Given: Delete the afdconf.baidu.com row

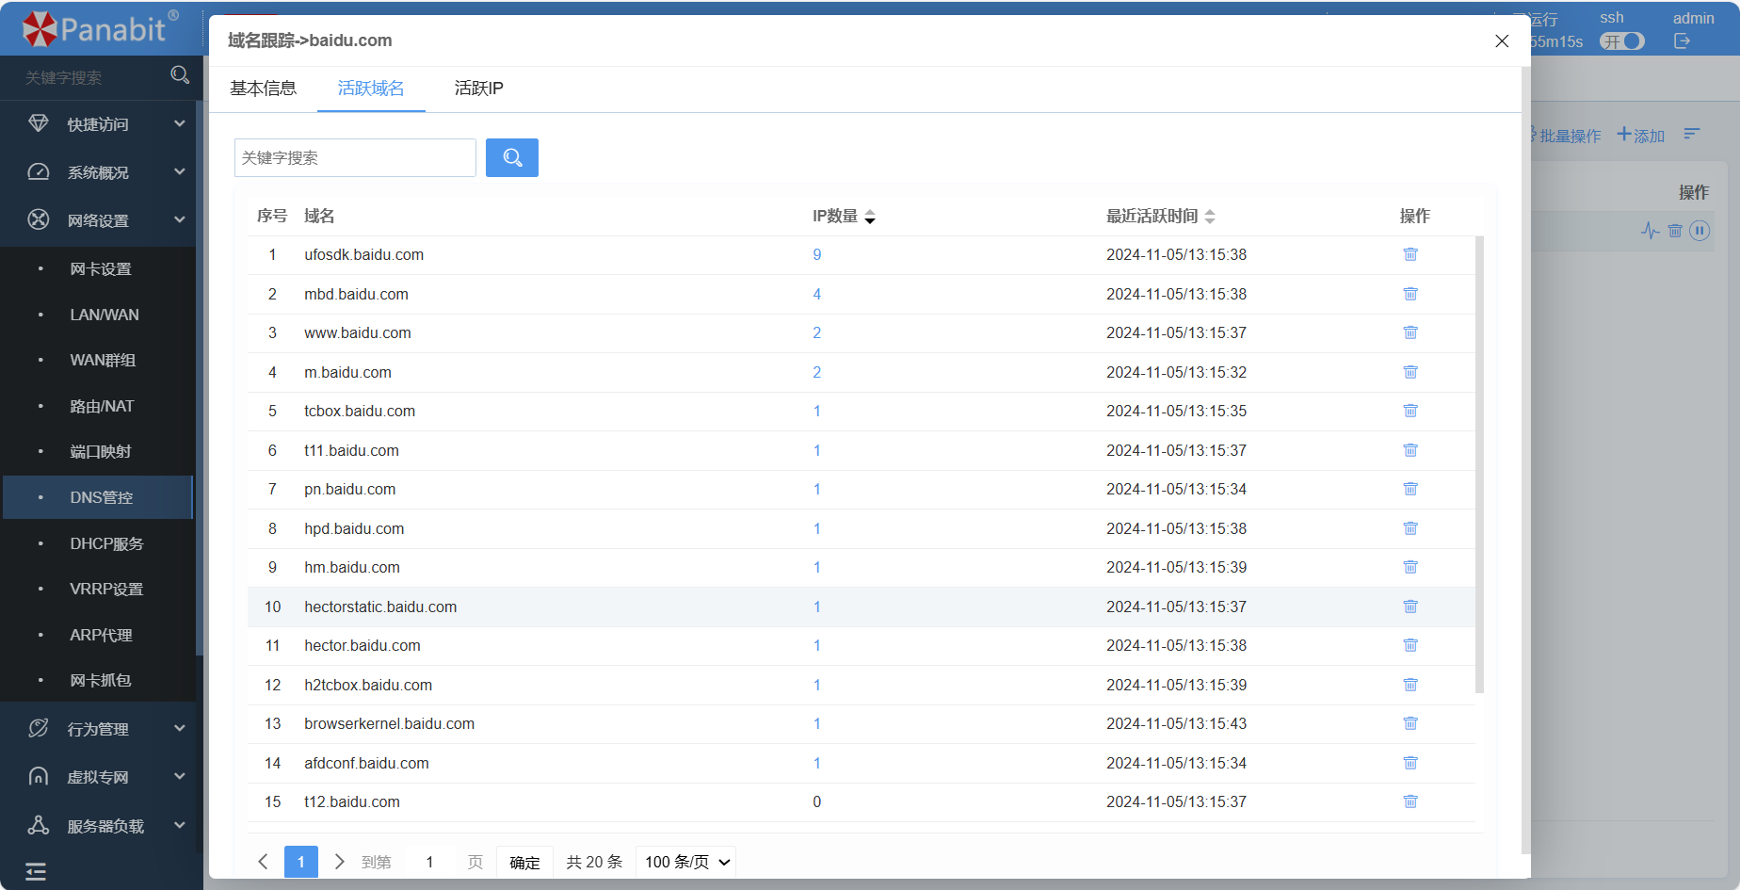Looking at the screenshot, I should (x=1410, y=763).
